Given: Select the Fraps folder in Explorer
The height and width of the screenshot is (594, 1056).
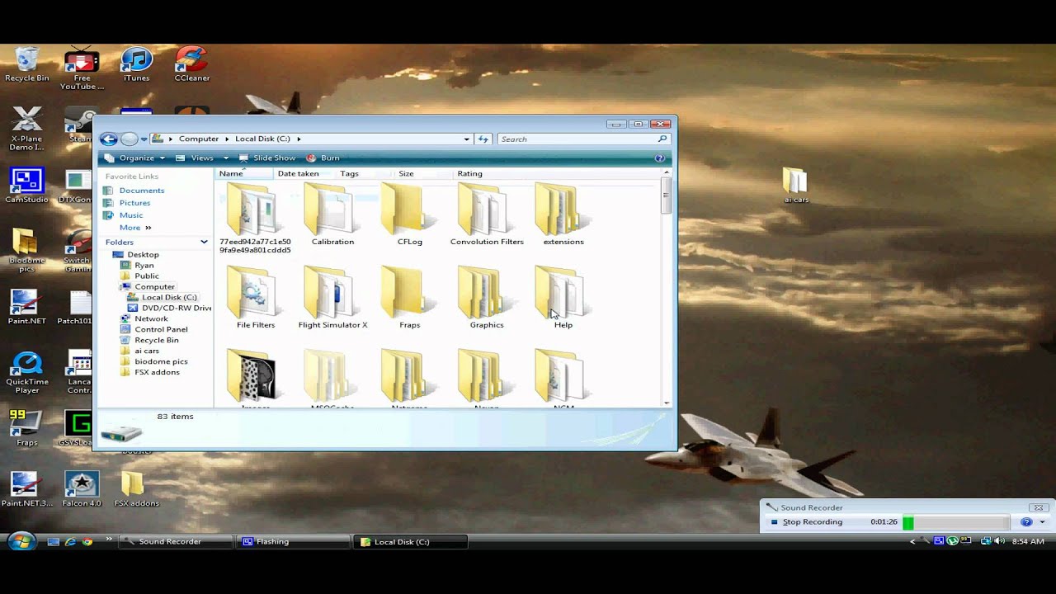Looking at the screenshot, I should (409, 298).
